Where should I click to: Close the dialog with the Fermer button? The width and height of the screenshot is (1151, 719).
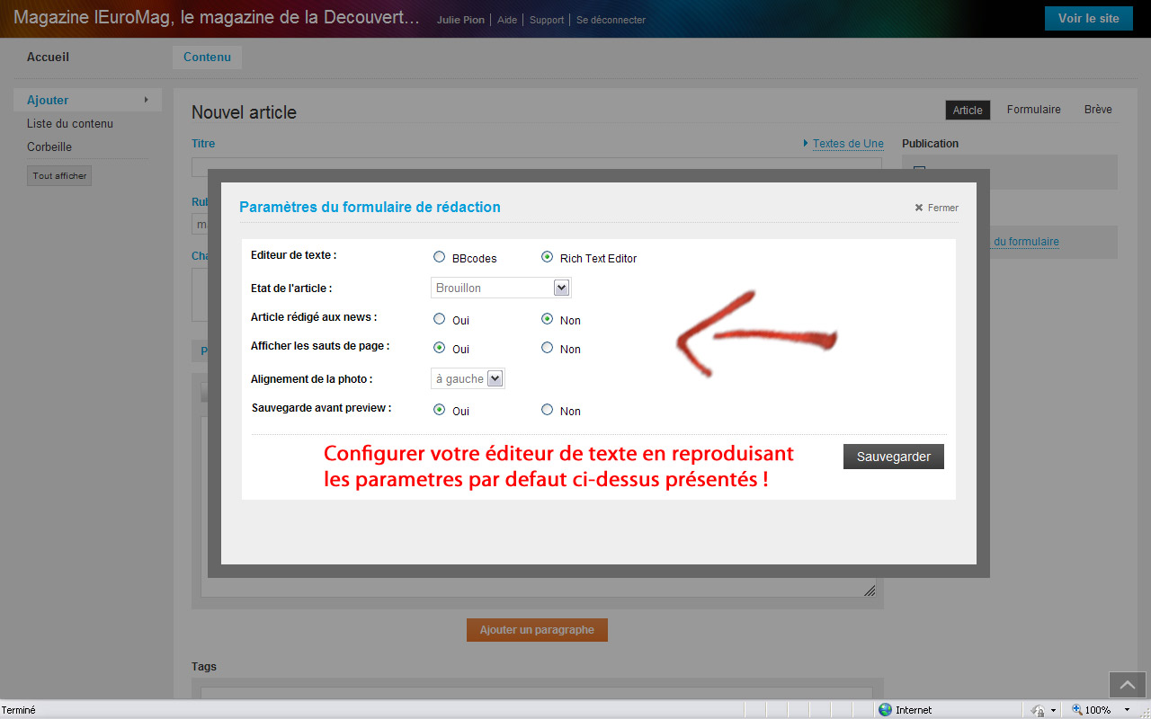937,208
